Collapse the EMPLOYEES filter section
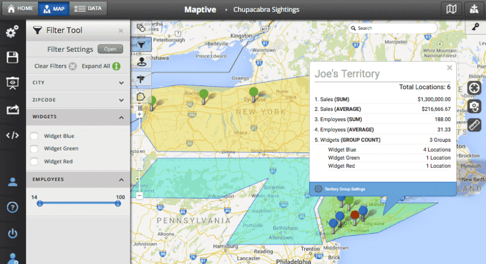 (78, 180)
